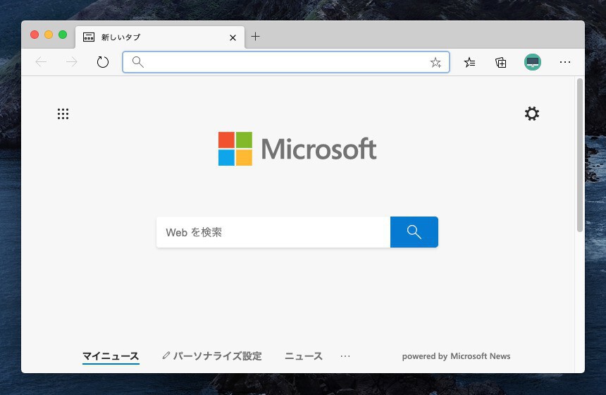
Task: Open the Settings and more ellipsis menu
Action: point(565,62)
